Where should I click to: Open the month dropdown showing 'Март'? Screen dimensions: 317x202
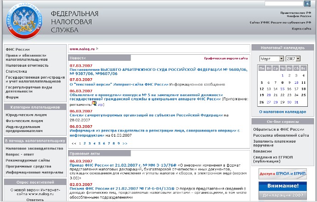pyautogui.click(x=271, y=59)
